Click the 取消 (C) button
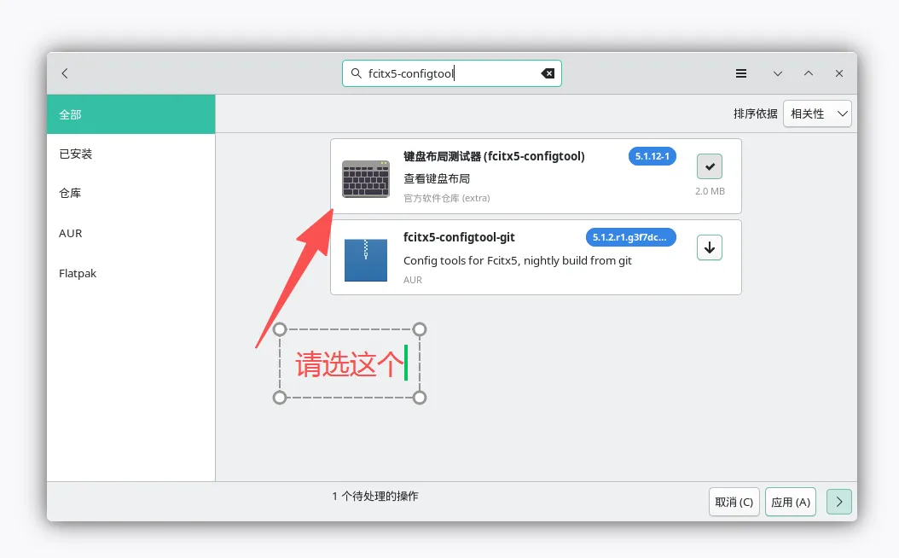The width and height of the screenshot is (899, 558). 734,502
